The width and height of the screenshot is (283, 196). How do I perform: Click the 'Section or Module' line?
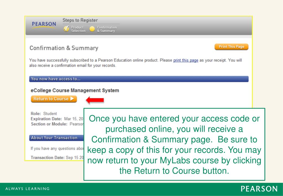(x=57, y=124)
